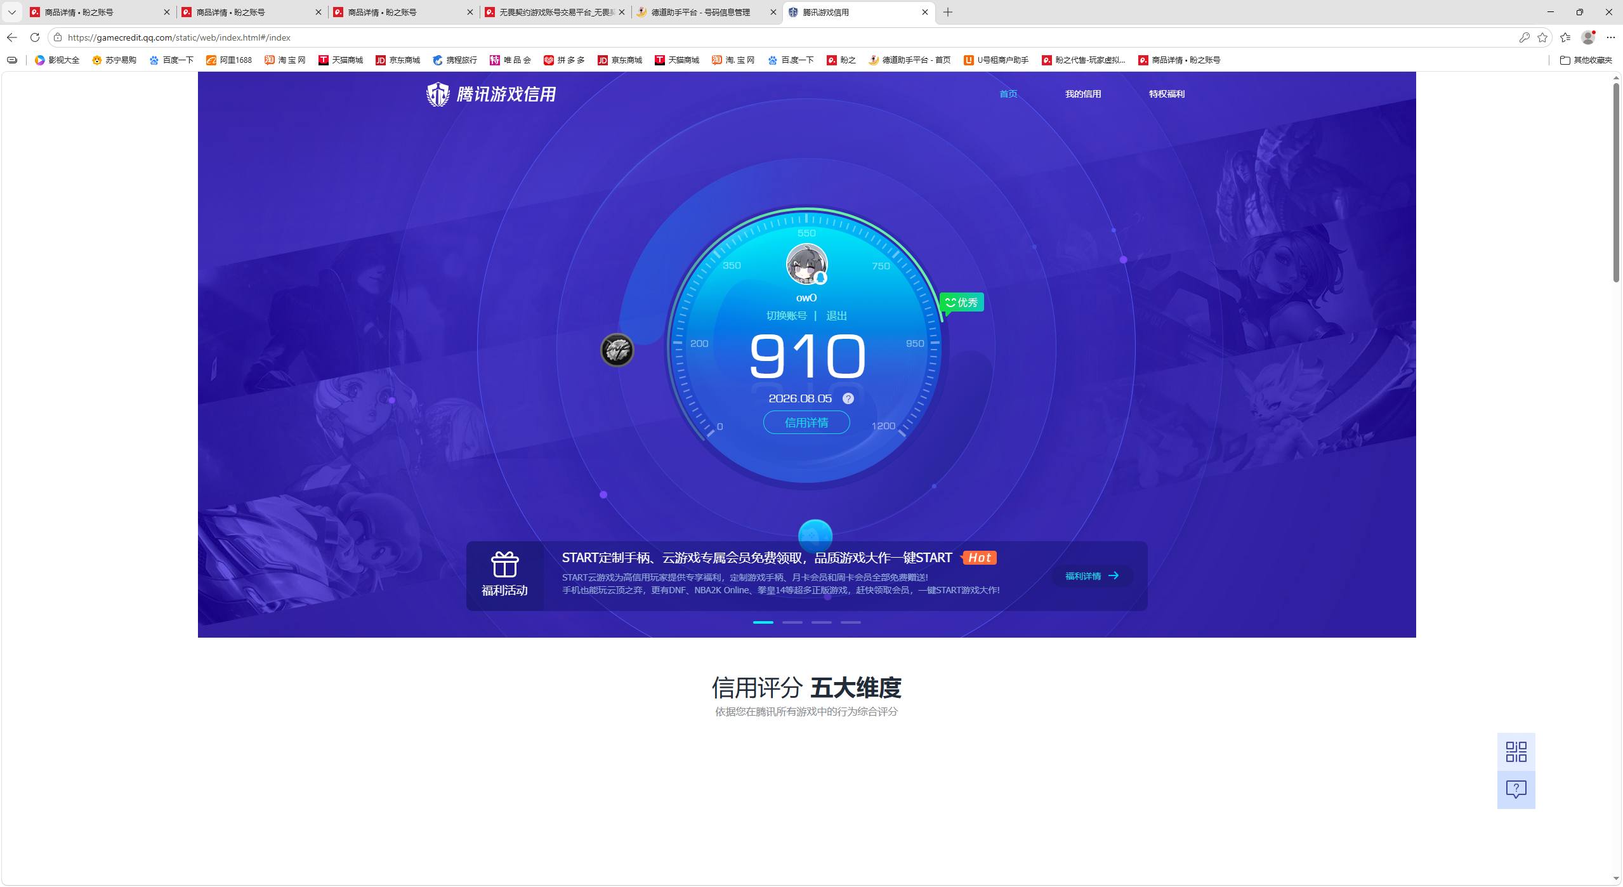Click the black round game badge icon
This screenshot has width=1623, height=887.
(x=617, y=350)
